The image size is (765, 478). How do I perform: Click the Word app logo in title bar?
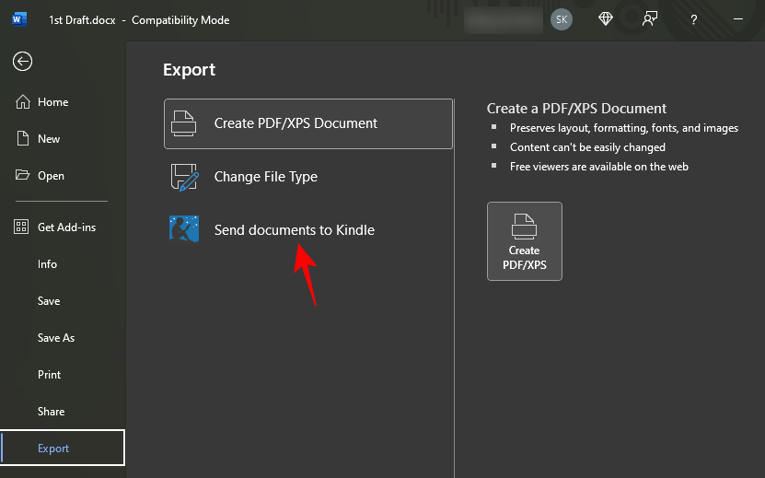pyautogui.click(x=18, y=19)
